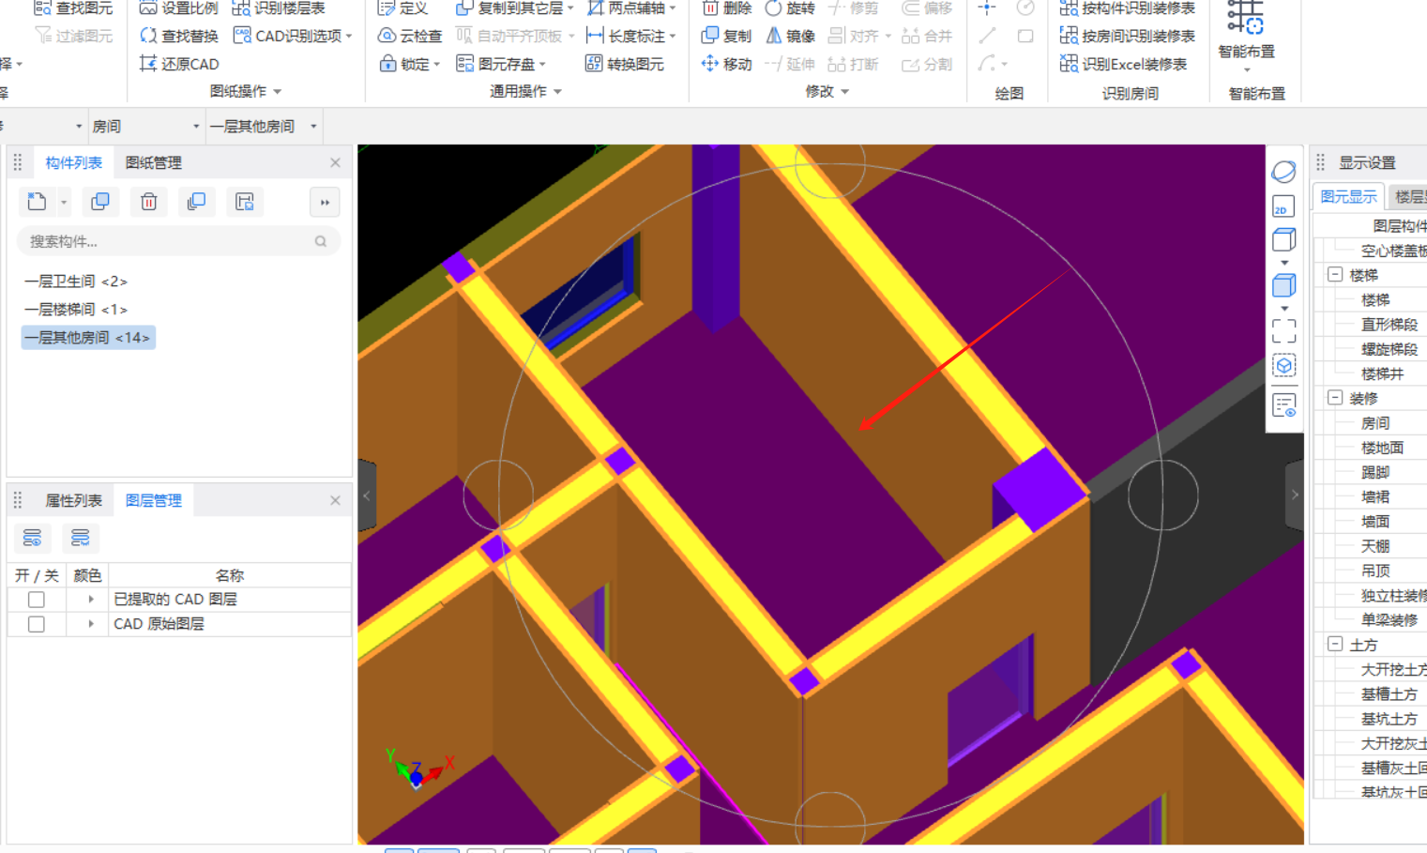Click 天棚 in display settings
Screen dimensions: 1427x853
coord(1375,545)
